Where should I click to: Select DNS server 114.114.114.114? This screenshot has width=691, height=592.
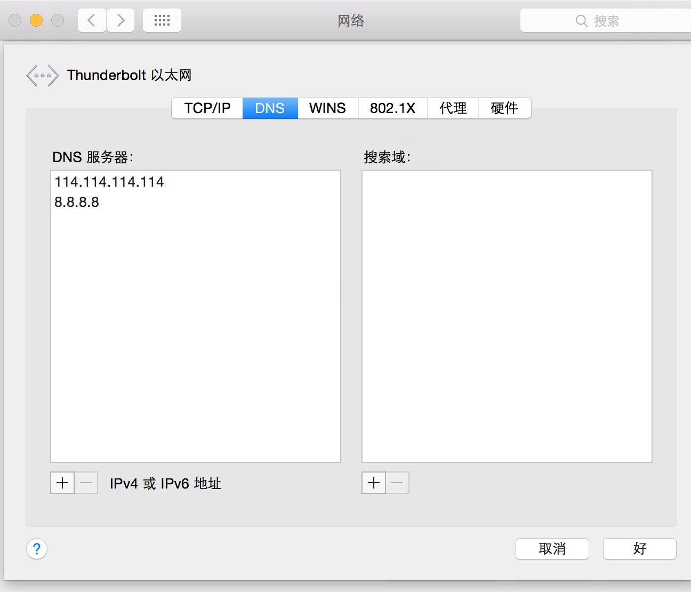click(x=196, y=182)
